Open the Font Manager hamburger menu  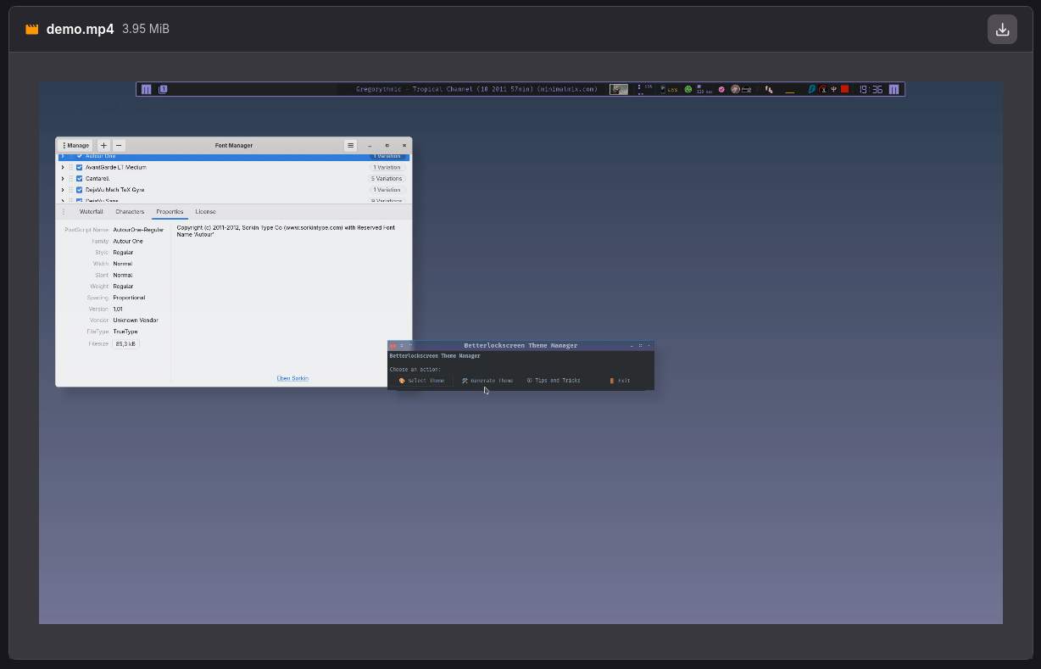pyautogui.click(x=350, y=146)
